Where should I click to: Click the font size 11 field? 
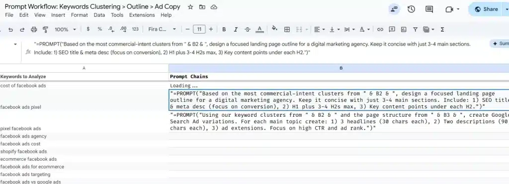click(199, 29)
